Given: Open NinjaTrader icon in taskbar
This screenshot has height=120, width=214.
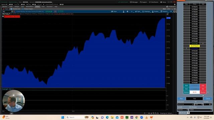Looking at the screenshot, I should (x=151, y=117).
